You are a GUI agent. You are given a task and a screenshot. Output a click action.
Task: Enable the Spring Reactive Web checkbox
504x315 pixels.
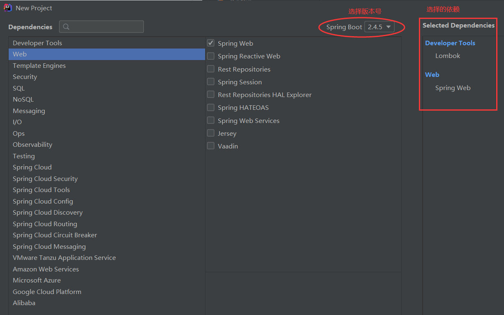pos(210,56)
